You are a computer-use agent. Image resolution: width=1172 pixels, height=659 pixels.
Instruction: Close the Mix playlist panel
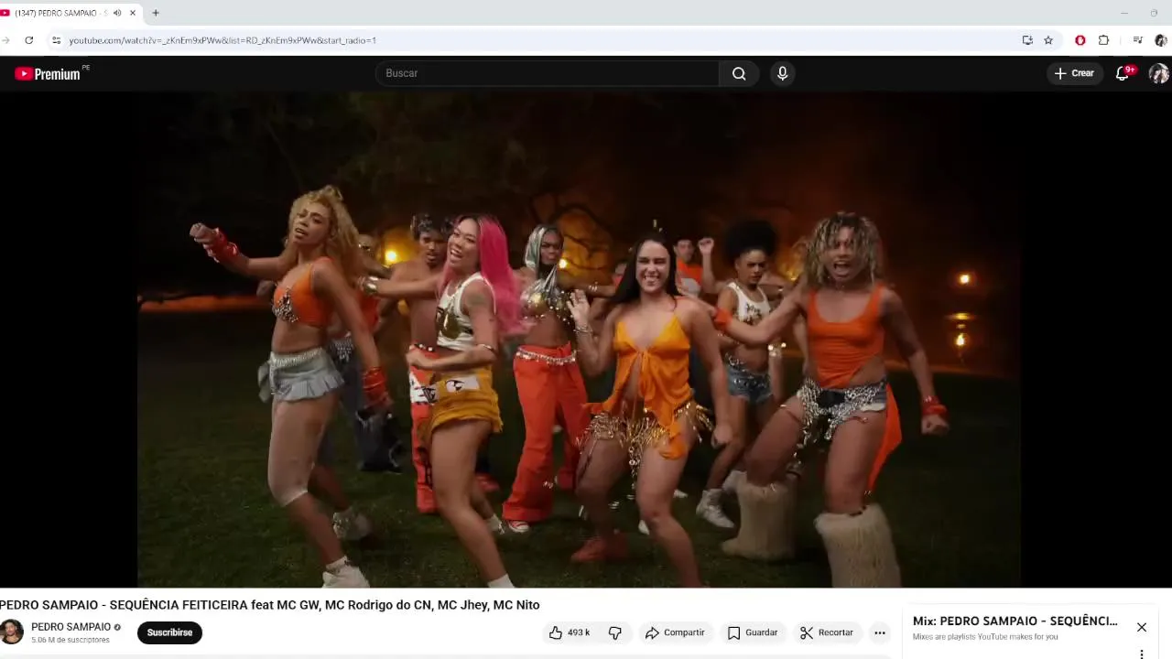click(x=1142, y=627)
